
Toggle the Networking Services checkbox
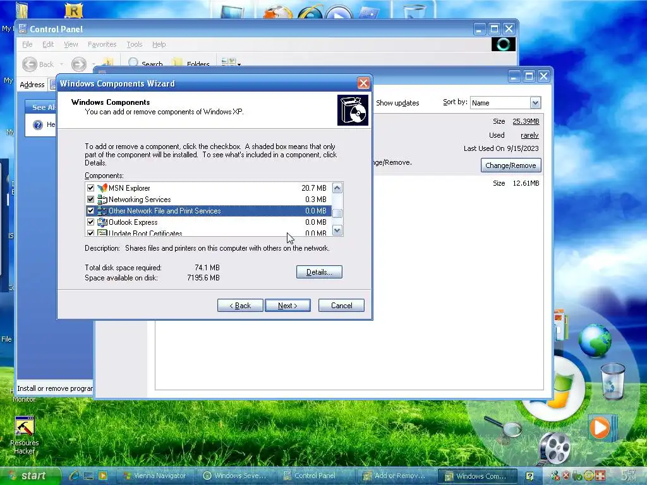[91, 200]
